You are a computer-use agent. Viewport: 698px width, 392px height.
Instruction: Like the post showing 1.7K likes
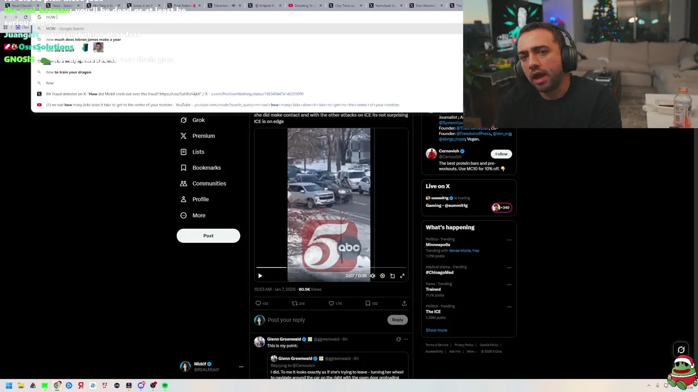[335, 303]
